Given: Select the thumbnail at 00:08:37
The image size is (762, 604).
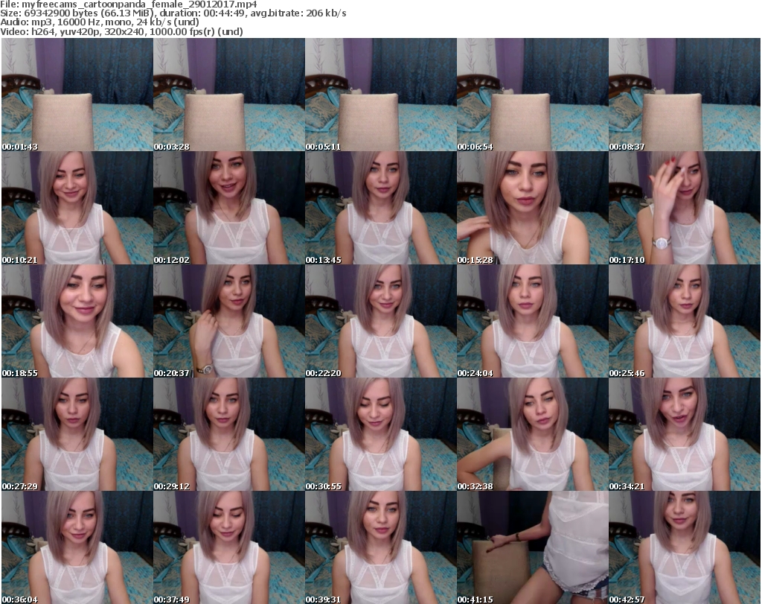Looking at the screenshot, I should click(x=685, y=95).
